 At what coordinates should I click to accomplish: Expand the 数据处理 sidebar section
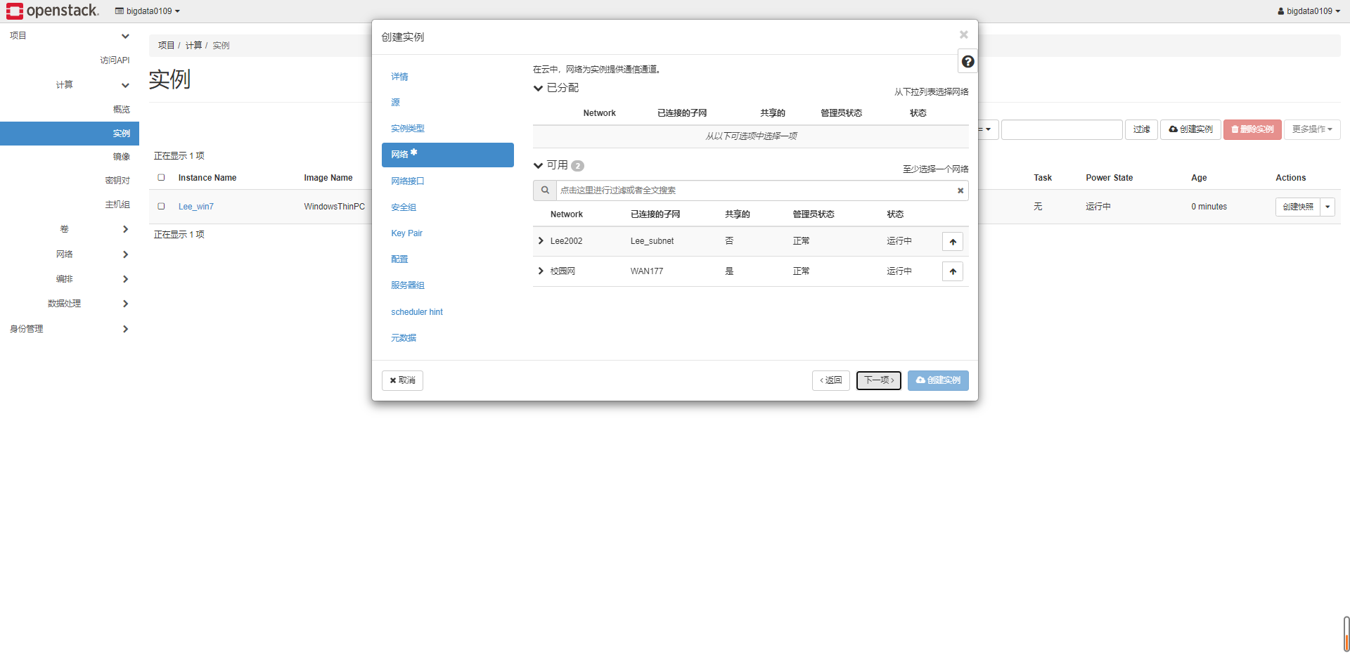(x=125, y=304)
